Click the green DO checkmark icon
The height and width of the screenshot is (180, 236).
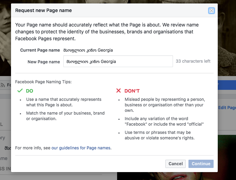click(20, 91)
